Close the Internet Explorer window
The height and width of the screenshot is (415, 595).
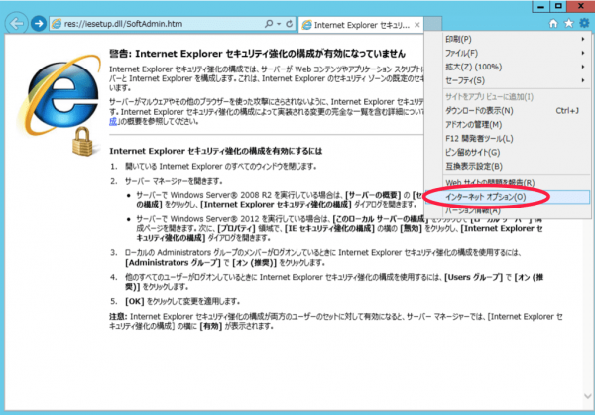580,7
